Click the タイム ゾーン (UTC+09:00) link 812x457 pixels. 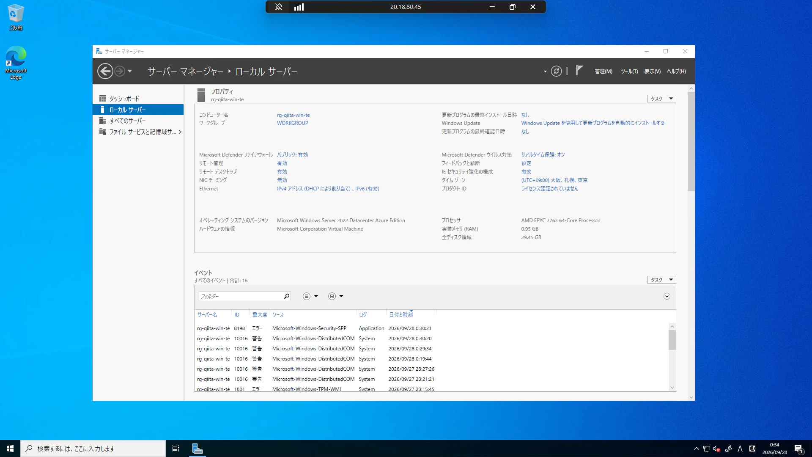[554, 180]
